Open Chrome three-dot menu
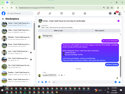The height and width of the screenshot is (94, 125). 122,8
